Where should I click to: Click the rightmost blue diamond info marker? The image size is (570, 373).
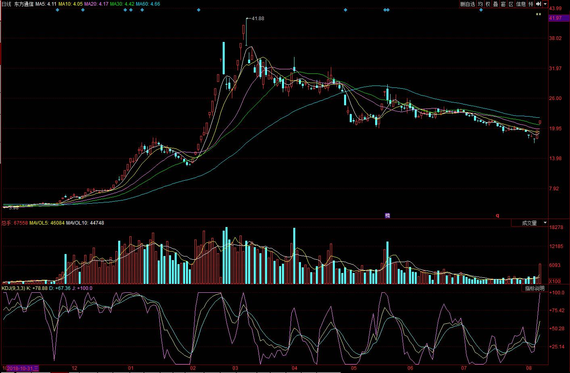pyautogui.click(x=481, y=10)
